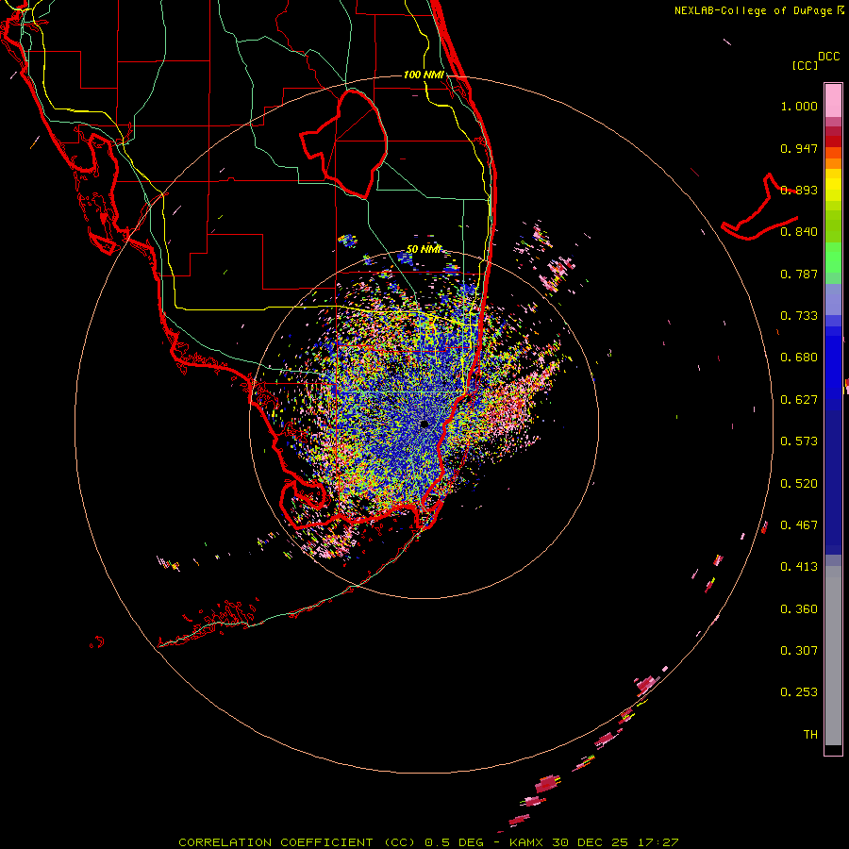This screenshot has height=849, width=849.
Task: Click the black radar site dot at center
Action: [x=424, y=424]
